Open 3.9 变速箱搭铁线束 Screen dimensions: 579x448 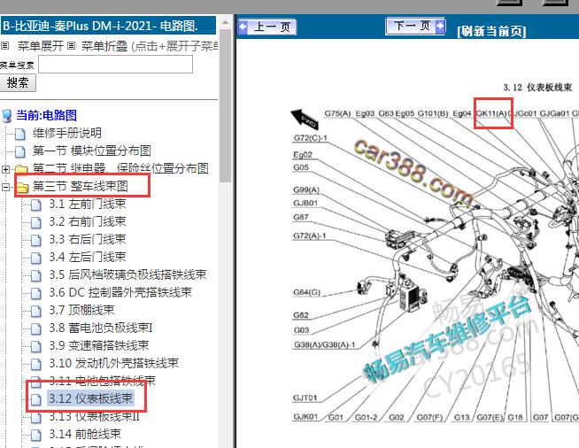click(99, 345)
